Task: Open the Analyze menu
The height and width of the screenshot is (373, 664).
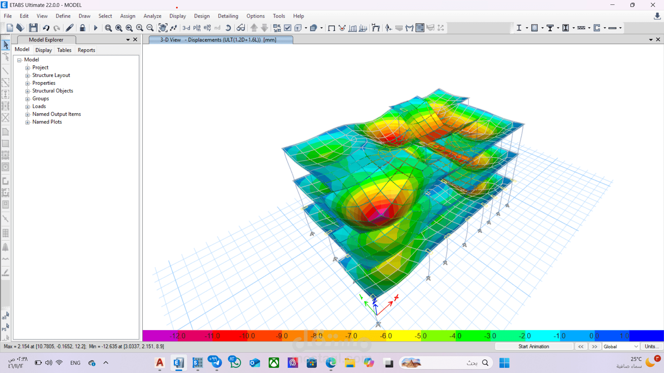Action: point(152,16)
